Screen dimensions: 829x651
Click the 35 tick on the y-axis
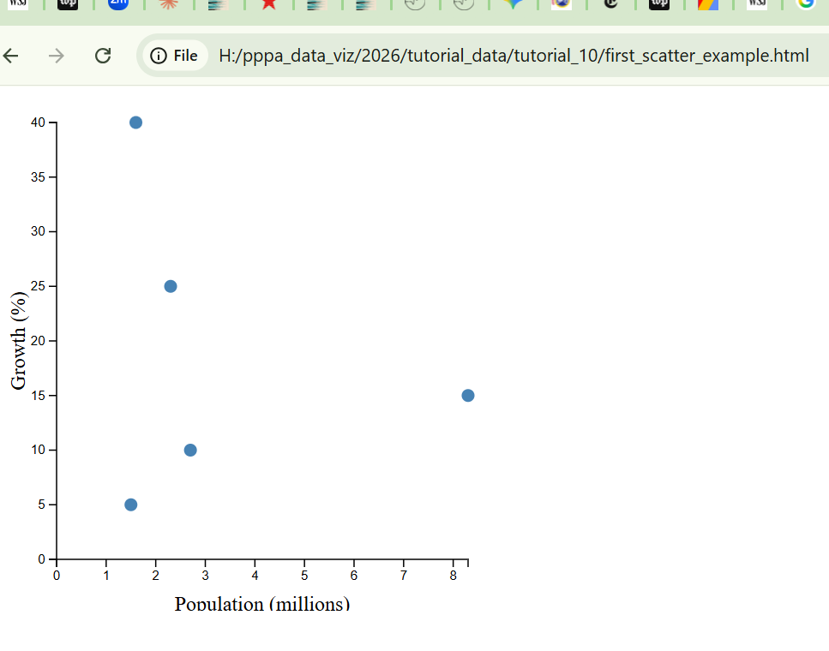[39, 177]
